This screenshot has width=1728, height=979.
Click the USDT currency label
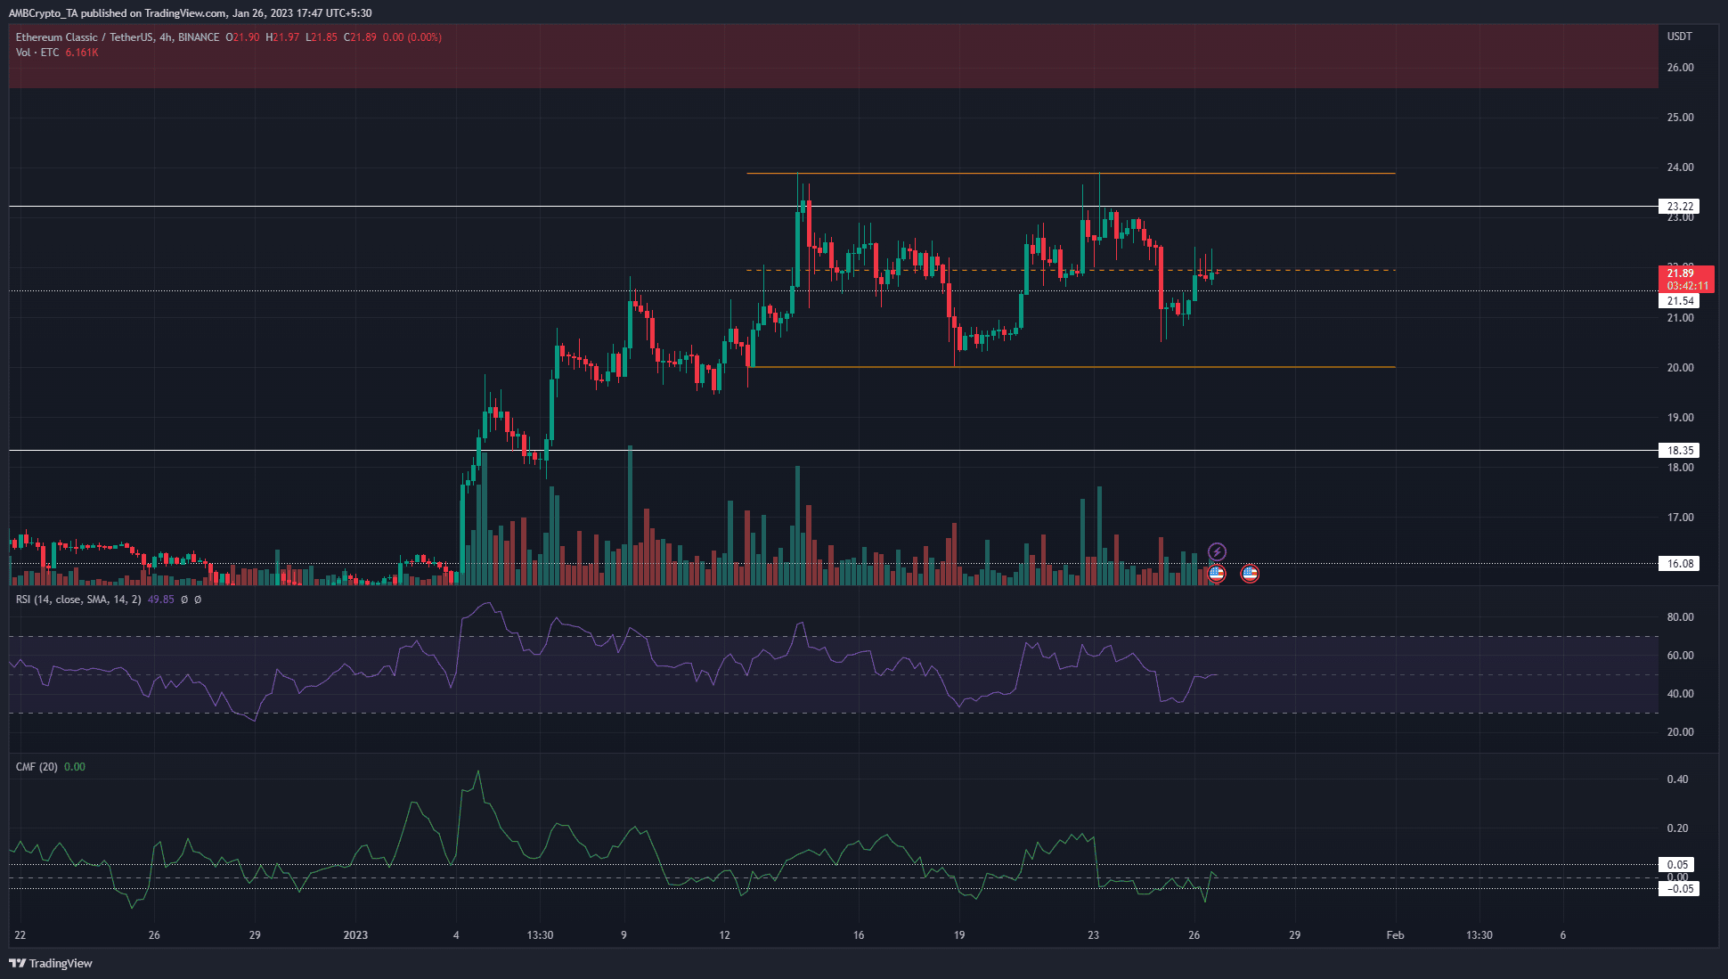1680,37
